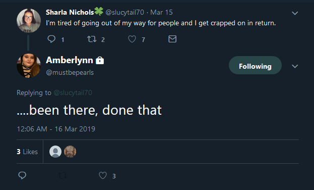Reply to Sharla Nichols' tweet

pos(51,39)
